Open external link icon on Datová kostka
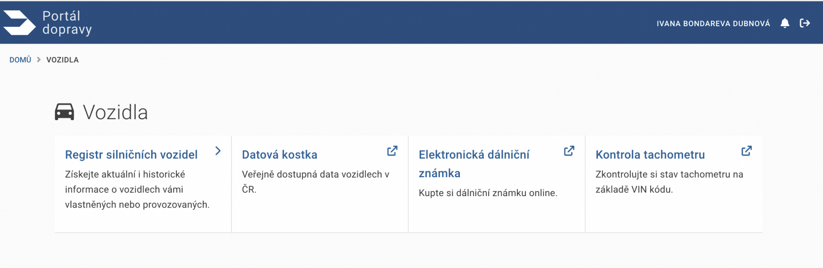The image size is (823, 268). click(x=392, y=151)
